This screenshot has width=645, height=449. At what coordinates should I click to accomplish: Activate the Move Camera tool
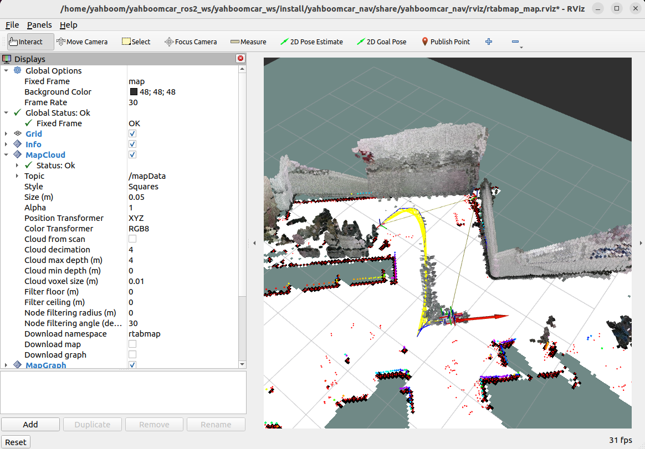[x=82, y=42]
